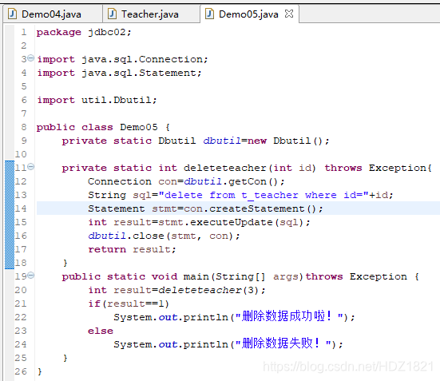Close the Demo05.java editor tab
Screen dimensions: 440x381
(289, 14)
